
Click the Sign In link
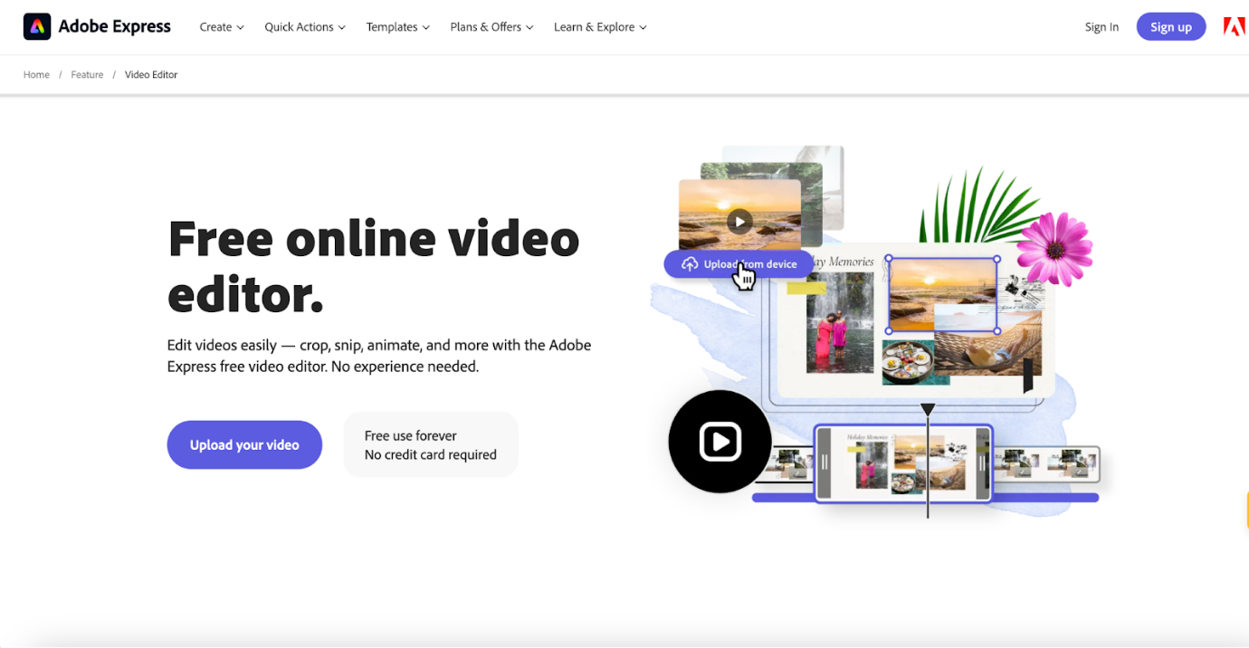tap(1101, 27)
